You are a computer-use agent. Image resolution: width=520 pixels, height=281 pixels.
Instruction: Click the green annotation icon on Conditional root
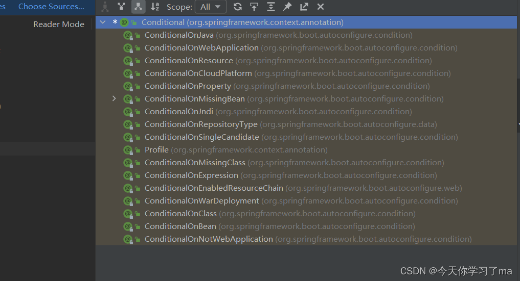(124, 22)
